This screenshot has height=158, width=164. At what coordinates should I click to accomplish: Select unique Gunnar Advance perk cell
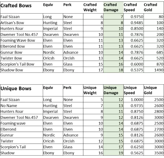pyautogui.click(x=73, y=135)
